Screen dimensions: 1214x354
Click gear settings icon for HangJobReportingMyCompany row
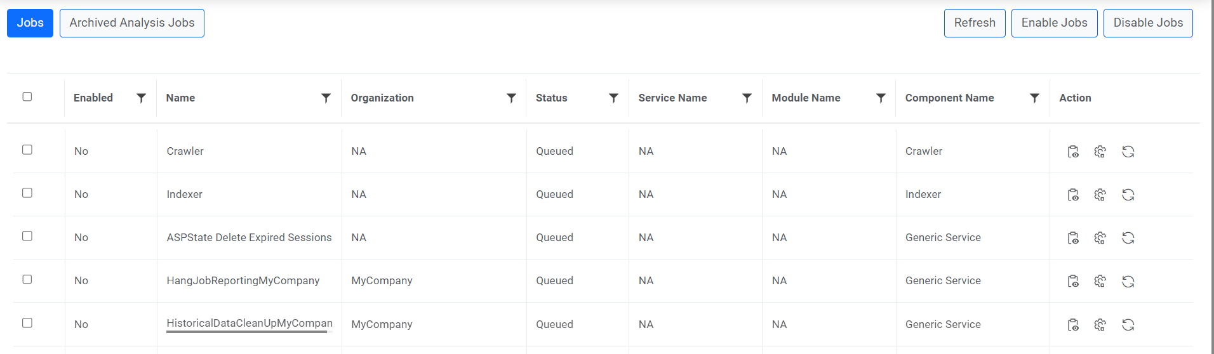coord(1100,281)
